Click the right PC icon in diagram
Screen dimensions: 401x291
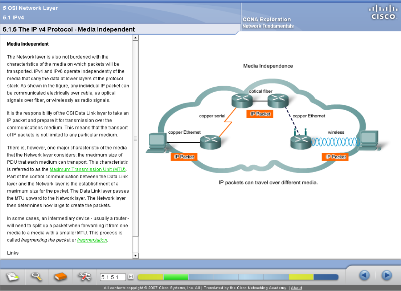point(369,141)
